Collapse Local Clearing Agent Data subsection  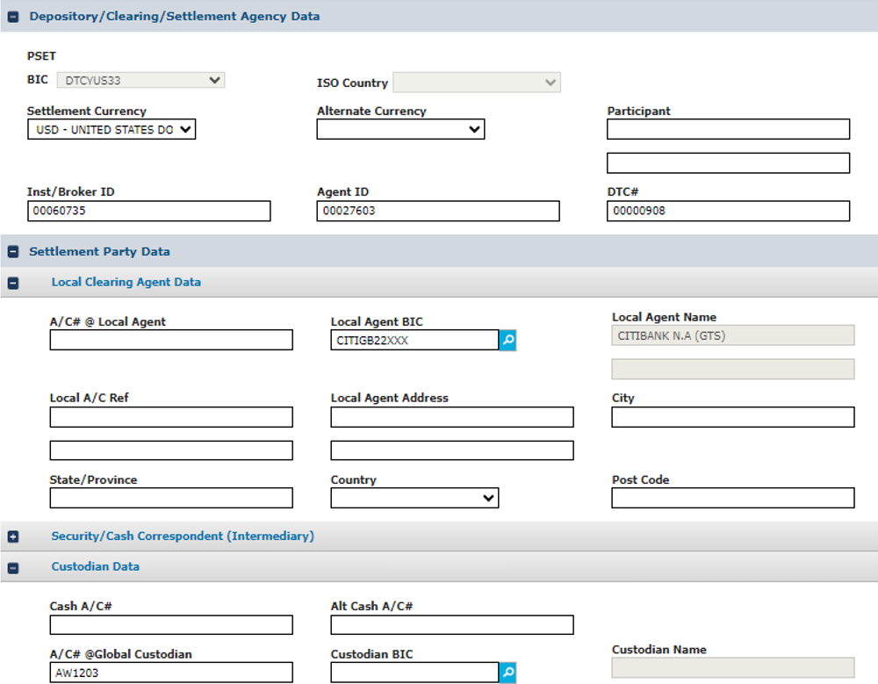13,283
